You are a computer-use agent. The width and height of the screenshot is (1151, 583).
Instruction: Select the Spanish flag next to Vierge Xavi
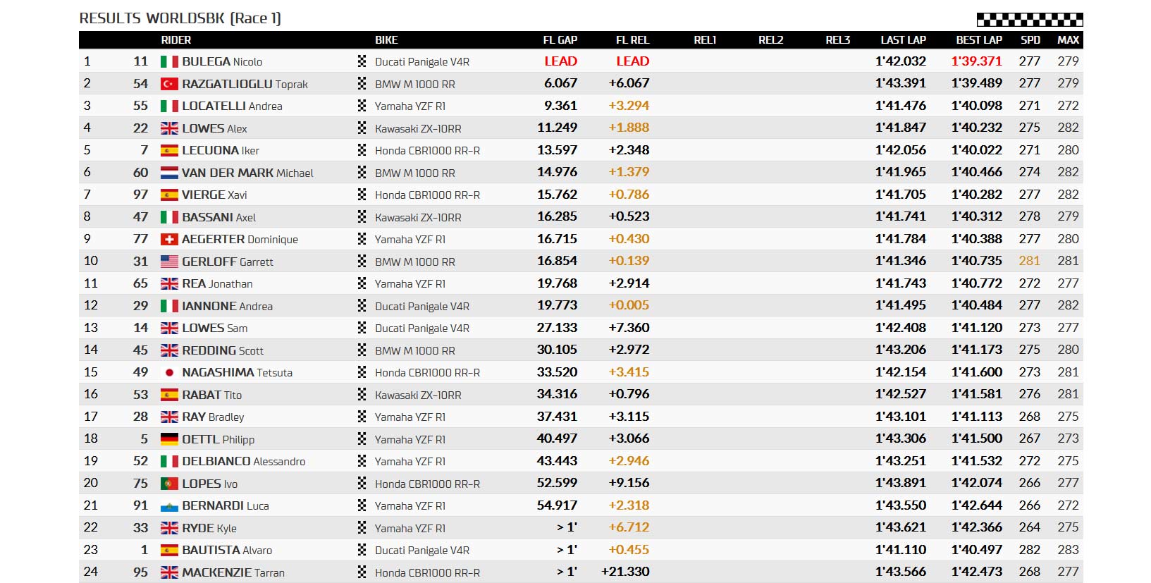[169, 195]
